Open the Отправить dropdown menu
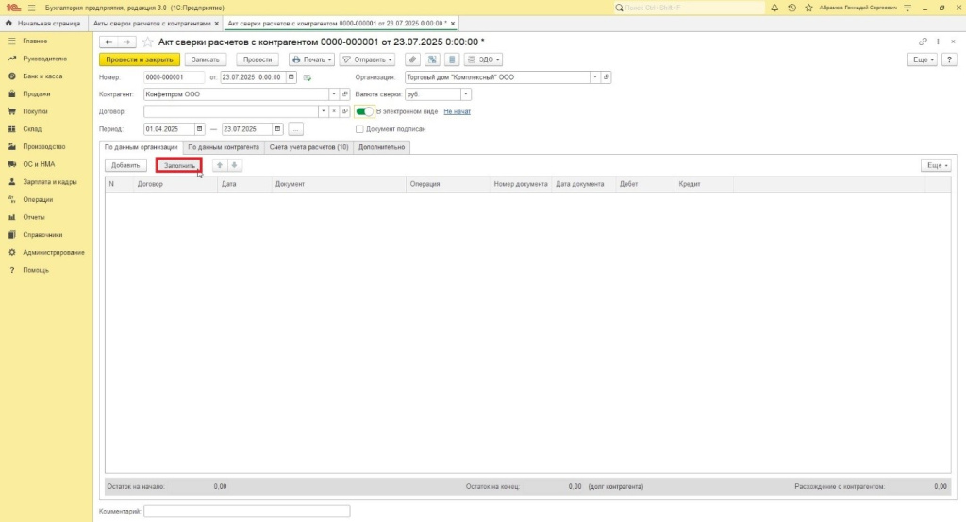This screenshot has width=966, height=522. (x=367, y=59)
